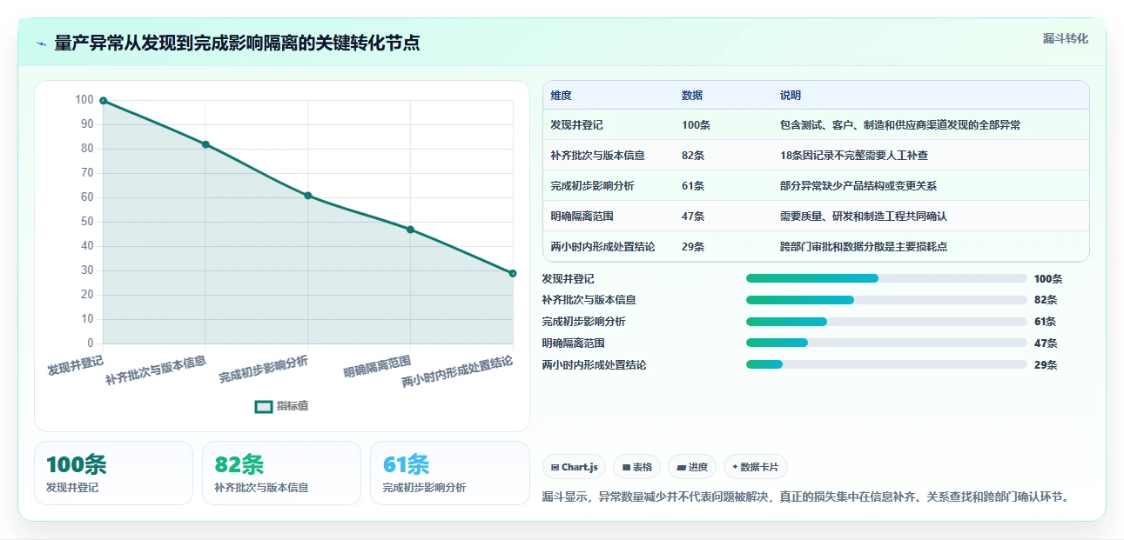This screenshot has height=540, width=1124.
Task: Click the chart data point at value 47
Action: coord(410,230)
